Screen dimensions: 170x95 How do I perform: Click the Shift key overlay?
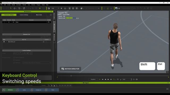(147, 66)
